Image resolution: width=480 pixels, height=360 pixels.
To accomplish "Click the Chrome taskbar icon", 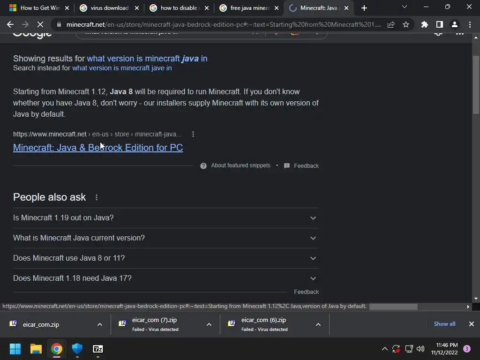I will (57, 349).
